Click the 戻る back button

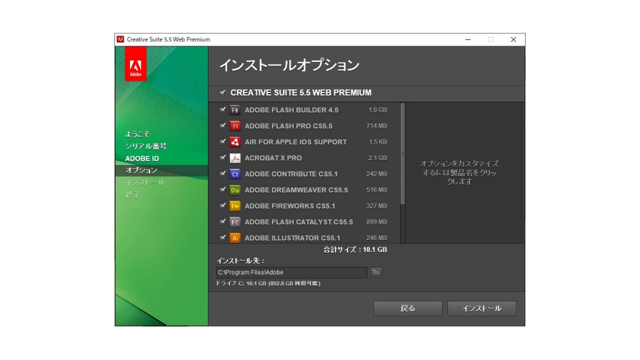407,309
